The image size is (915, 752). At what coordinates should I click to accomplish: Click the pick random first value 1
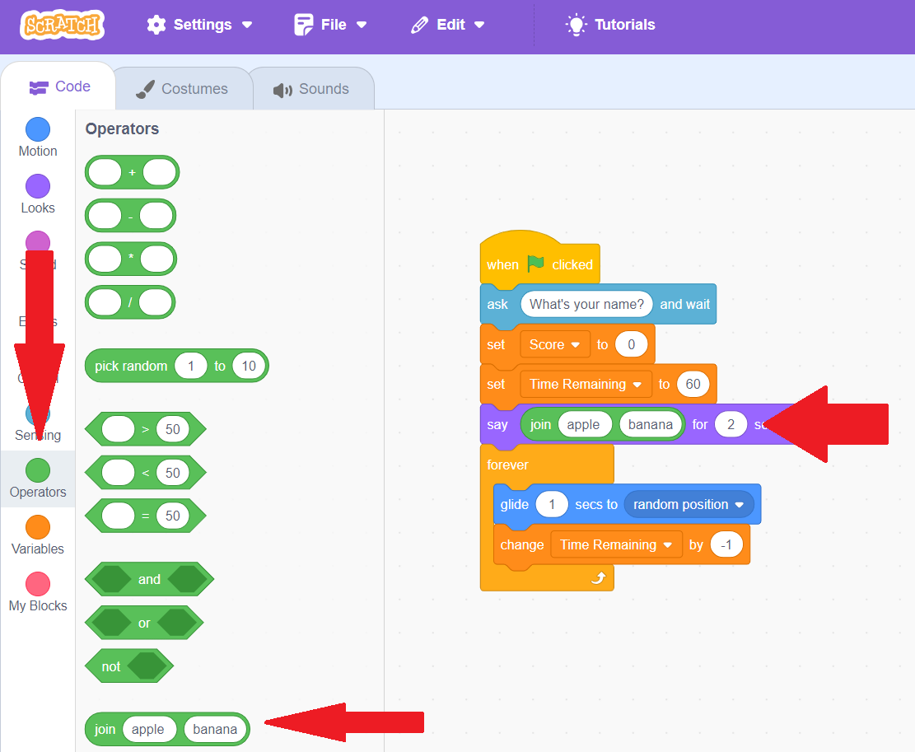pyautogui.click(x=191, y=366)
